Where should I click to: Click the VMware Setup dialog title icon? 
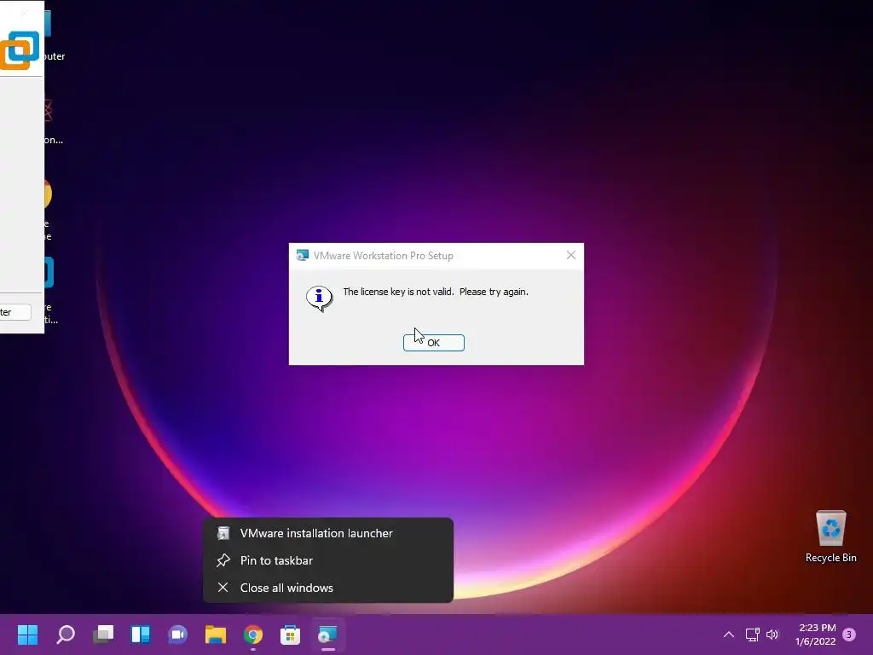coord(303,255)
